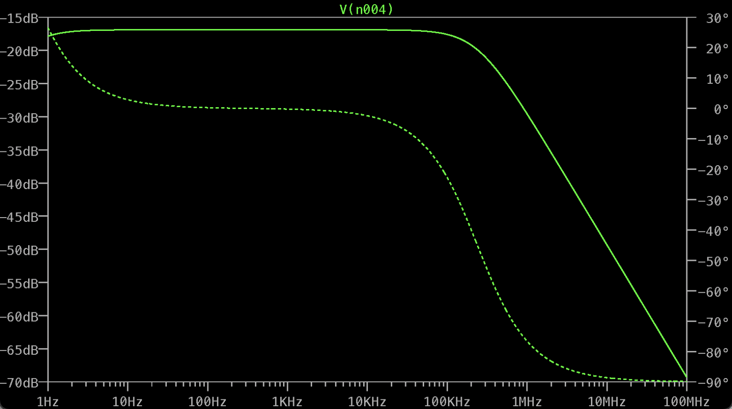Viewport: 732px width, 409px height.
Task: Click the -15dB magnitude axis label
Action: tap(19, 19)
